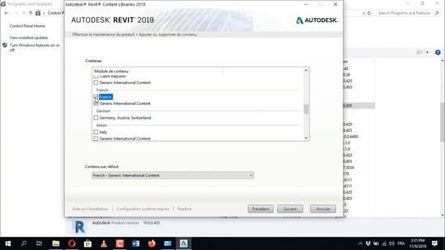Image resolution: width=445 pixels, height=250 pixels.
Task: Click the Suivant button
Action: point(290,209)
